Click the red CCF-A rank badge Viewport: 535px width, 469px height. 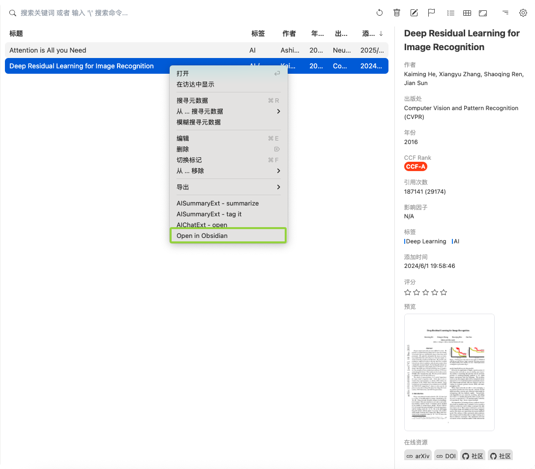pos(416,167)
